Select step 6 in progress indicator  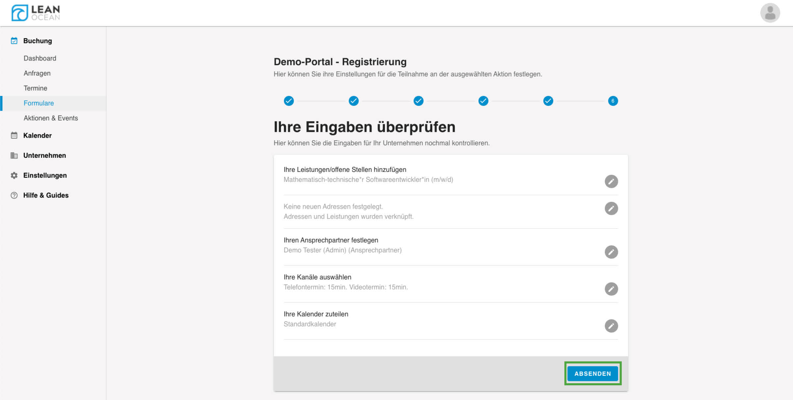pos(613,101)
